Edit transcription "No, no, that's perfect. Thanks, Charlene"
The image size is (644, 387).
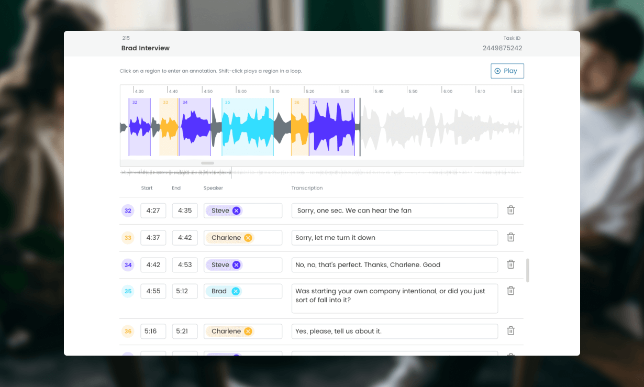tap(395, 265)
